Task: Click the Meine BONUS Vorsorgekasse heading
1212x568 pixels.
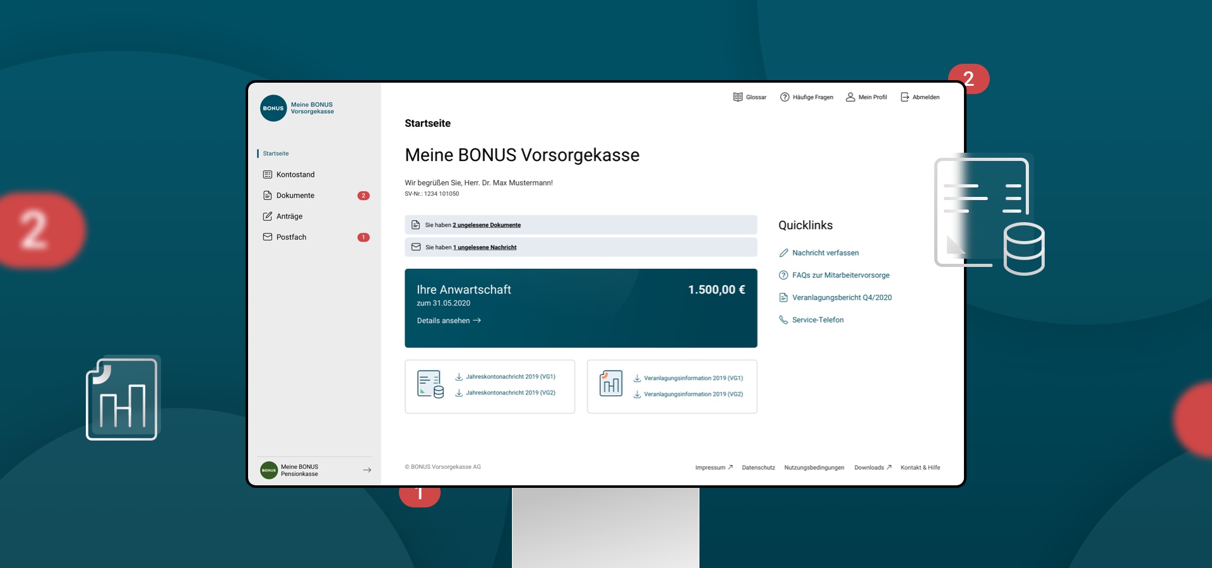Action: click(522, 155)
